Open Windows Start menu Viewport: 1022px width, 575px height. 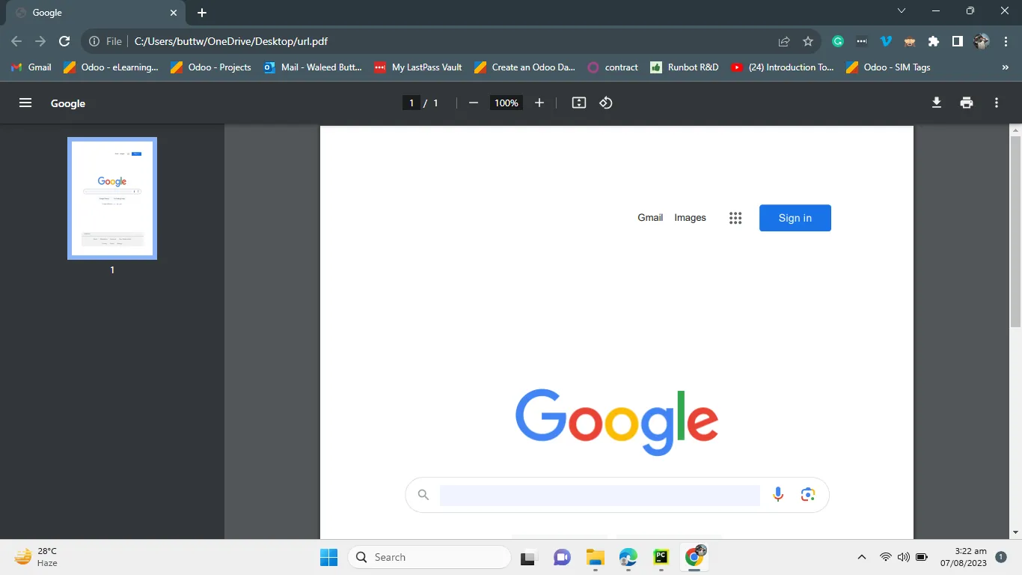(x=329, y=557)
